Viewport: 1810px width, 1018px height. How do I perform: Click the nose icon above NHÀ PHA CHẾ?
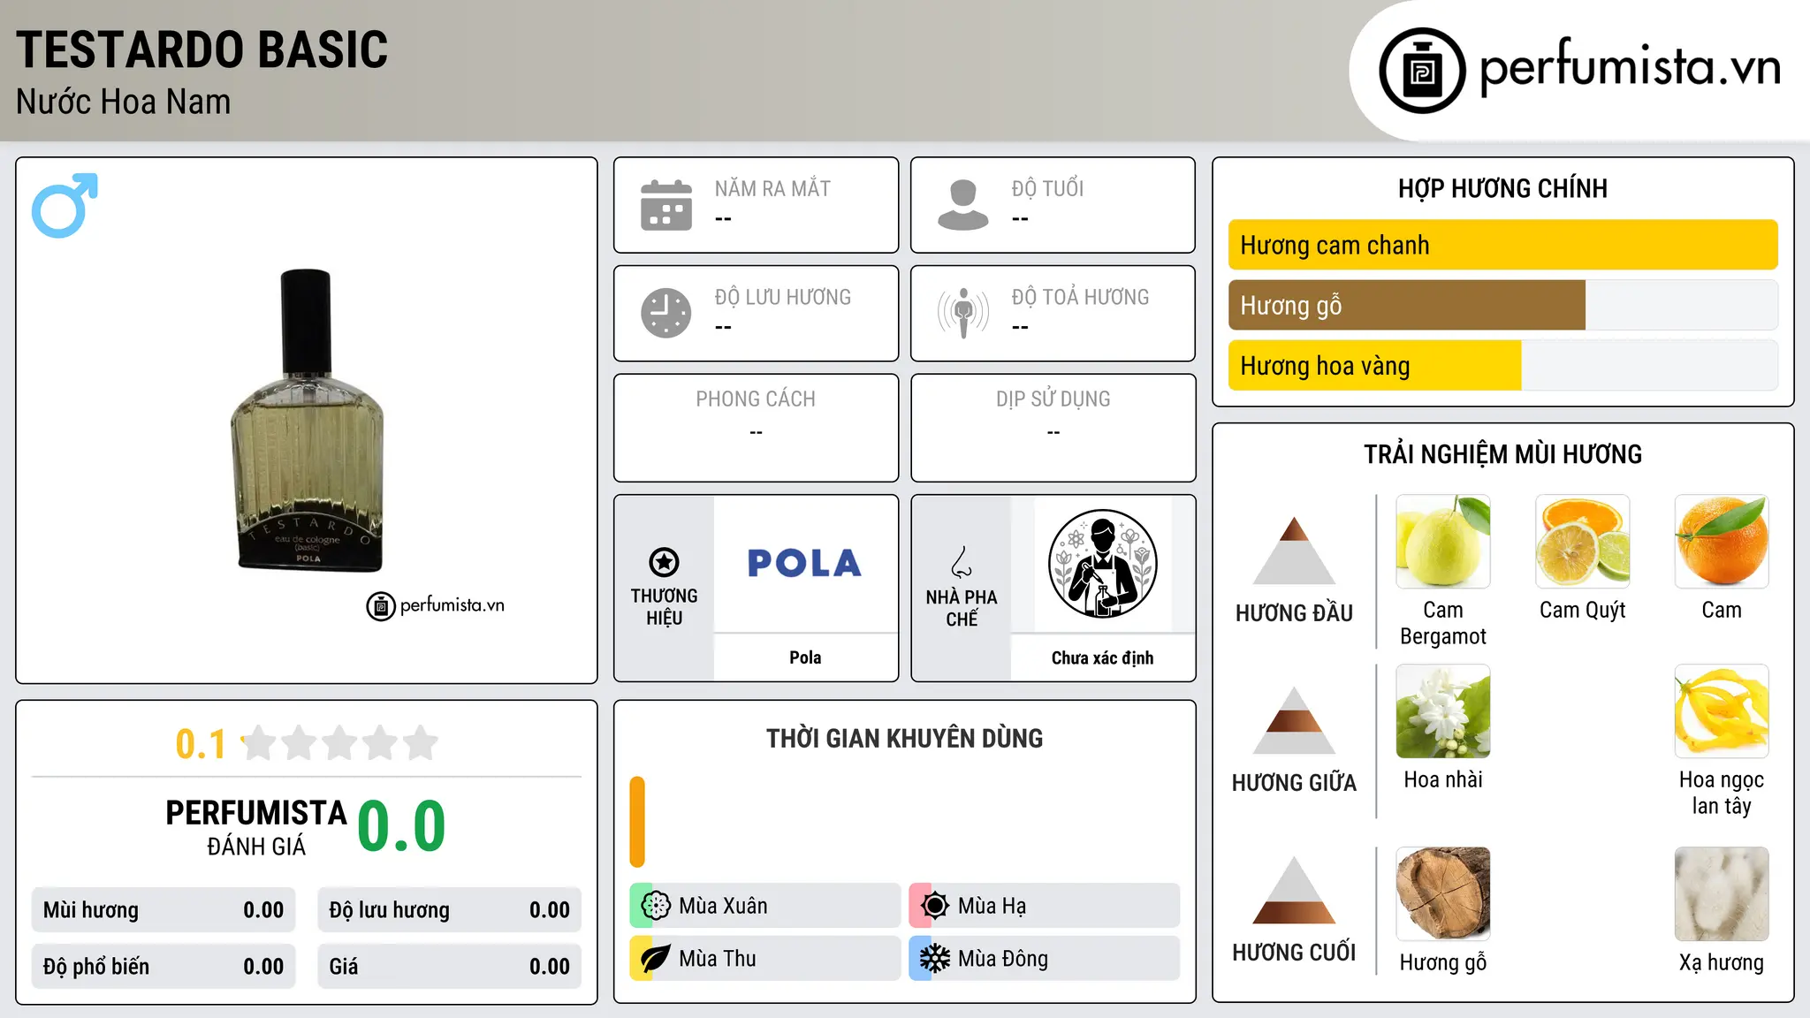[x=962, y=562]
